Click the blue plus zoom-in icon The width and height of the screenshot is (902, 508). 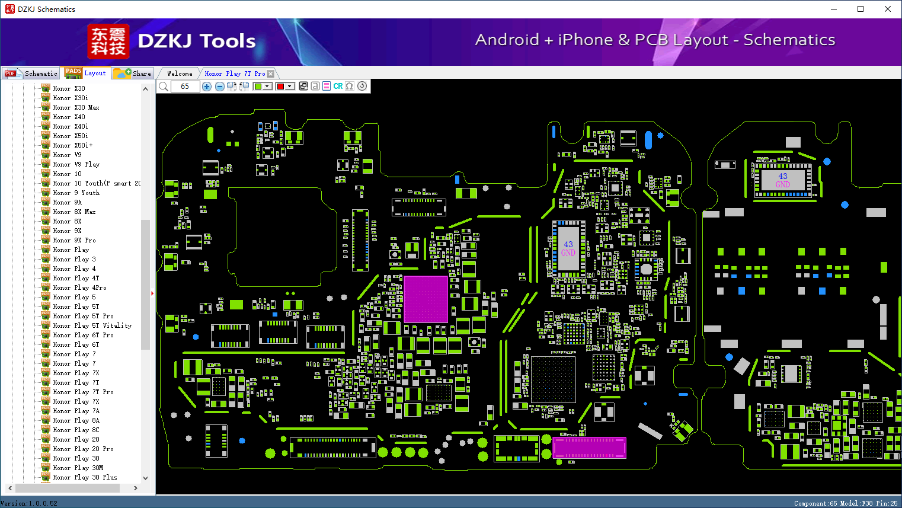tap(207, 87)
